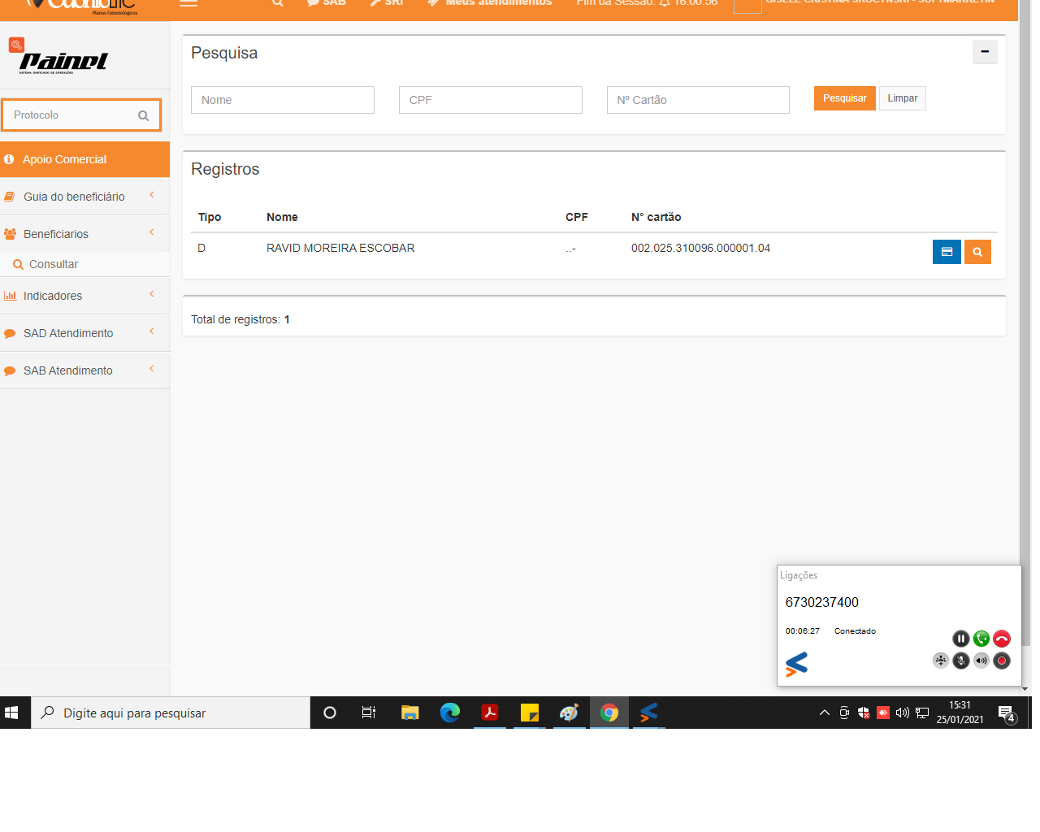
Task: Toggle the speaker volume button in the call widget
Action: [x=981, y=661]
